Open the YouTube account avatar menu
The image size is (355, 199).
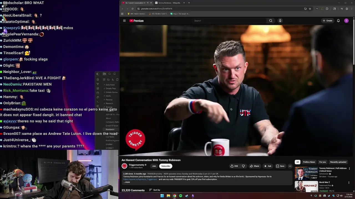pyautogui.click(x=346, y=21)
